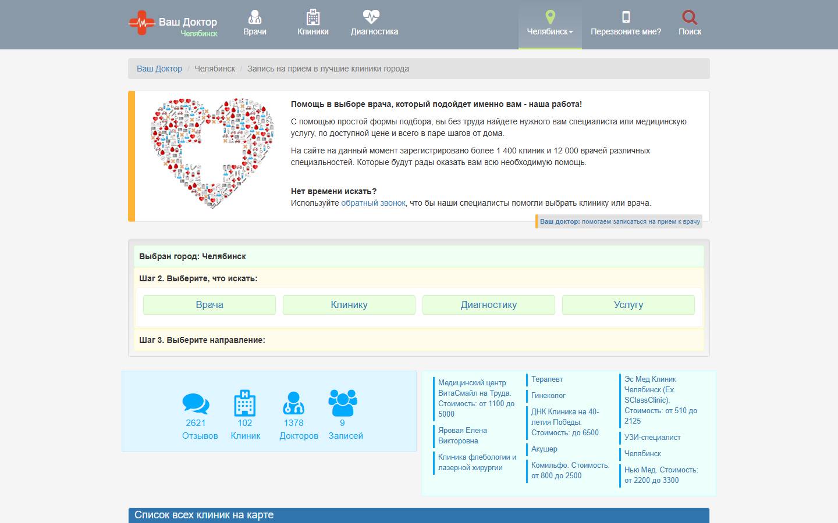Viewport: 838px width, 523px height.
Task: Open Клиника флебологии и лазерной хирургии link
Action: [x=477, y=462]
